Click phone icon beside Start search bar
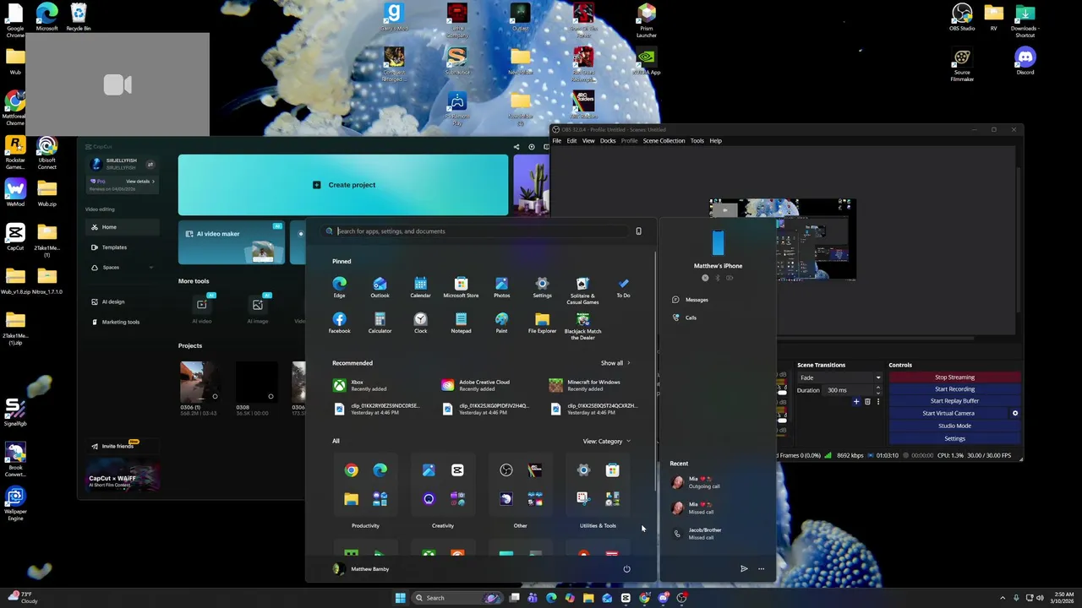1082x608 pixels. pyautogui.click(x=638, y=231)
